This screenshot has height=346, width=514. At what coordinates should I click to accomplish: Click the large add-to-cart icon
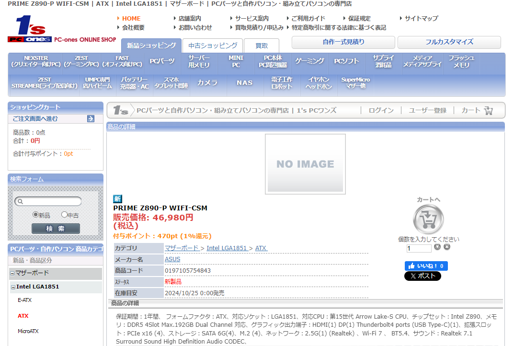click(428, 219)
